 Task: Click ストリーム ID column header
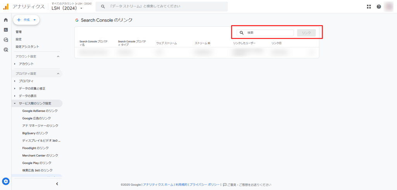202,43
